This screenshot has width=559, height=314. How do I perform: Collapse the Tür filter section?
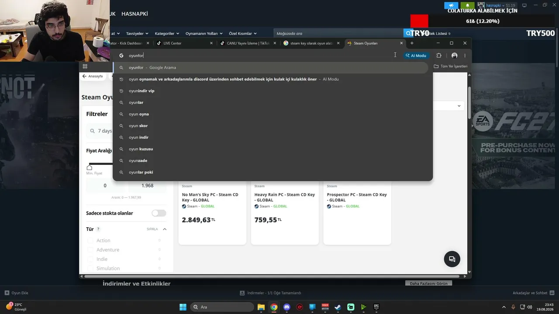(x=165, y=229)
